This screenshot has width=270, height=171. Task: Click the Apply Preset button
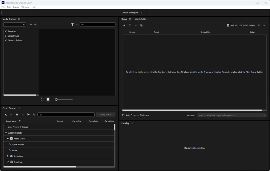pyautogui.click(x=106, y=115)
